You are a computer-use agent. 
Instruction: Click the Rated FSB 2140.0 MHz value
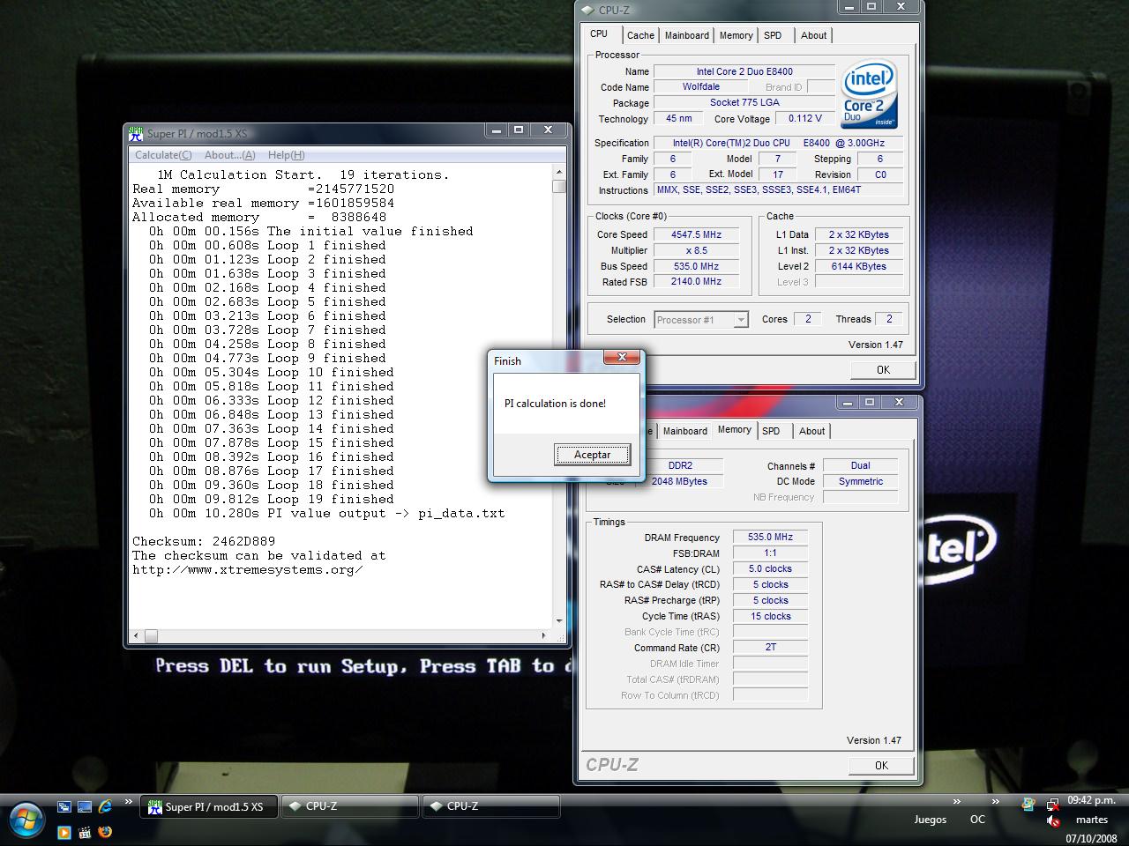pyautogui.click(x=696, y=282)
